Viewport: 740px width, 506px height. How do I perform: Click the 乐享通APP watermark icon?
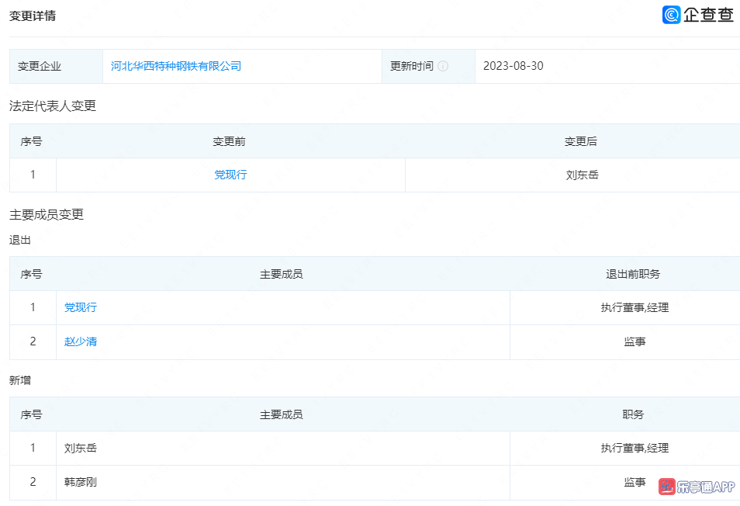(667, 487)
